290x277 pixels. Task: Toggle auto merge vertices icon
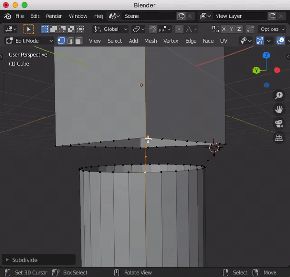pyautogui.click(x=250, y=29)
